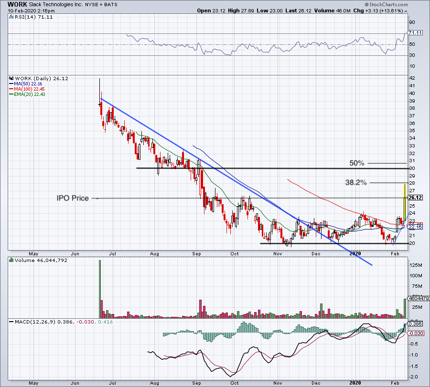Image resolution: width=430 pixels, height=387 pixels.
Task: Click the Slack Technologies Inc. company name
Action: pyautogui.click(x=56, y=5)
